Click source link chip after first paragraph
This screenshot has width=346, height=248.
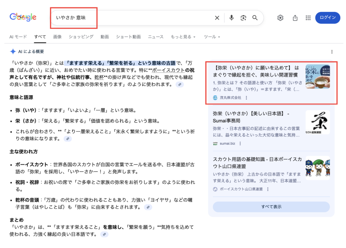coord(180,84)
